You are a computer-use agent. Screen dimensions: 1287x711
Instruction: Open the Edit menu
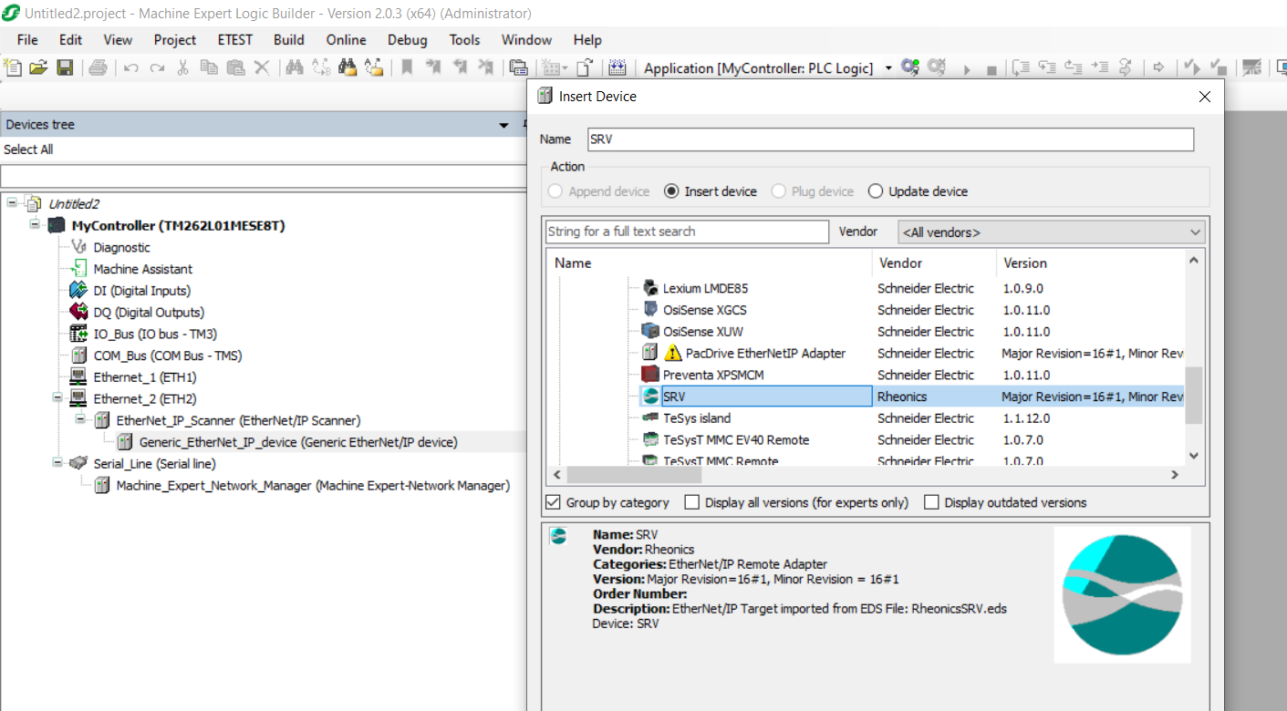(x=70, y=40)
